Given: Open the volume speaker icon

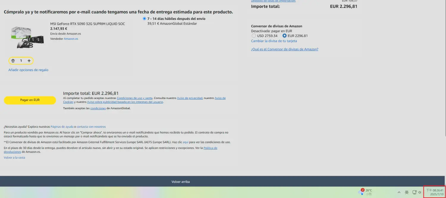Looking at the screenshot, I should tap(420, 192).
